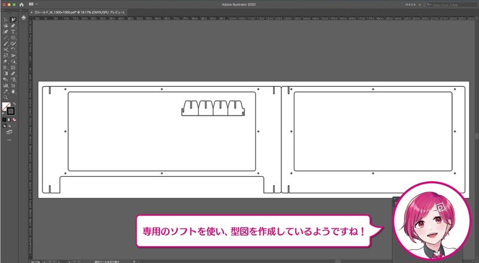Viewport: 479px width, 263px height.
Task: Click the Stroke color swatch
Action: point(11,111)
